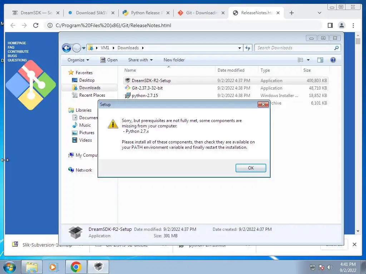Open Recent Places in navigation pane
Screen dimensions: 366x274
89,95
